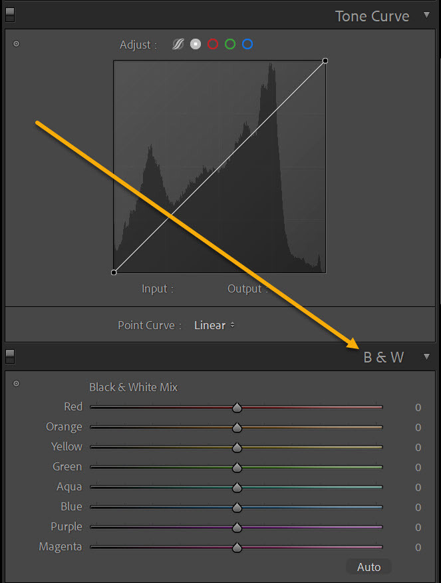The width and height of the screenshot is (441, 583).
Task: Select the green channel curve icon
Action: (x=231, y=44)
